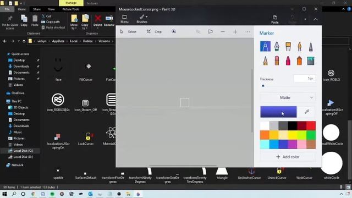Pick the red color swatch

point(311,126)
